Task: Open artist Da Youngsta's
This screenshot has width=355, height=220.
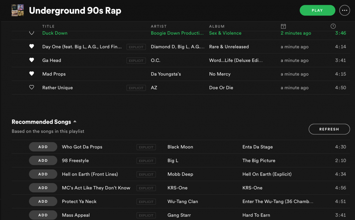Action: [x=166, y=74]
